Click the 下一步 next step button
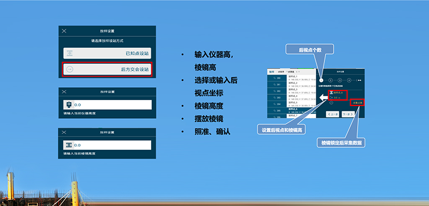The width and height of the screenshot is (429, 206). pyautogui.click(x=348, y=114)
